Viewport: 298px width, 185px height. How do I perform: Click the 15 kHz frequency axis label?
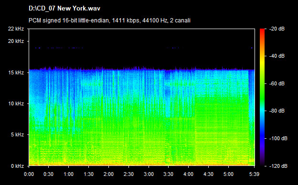pyautogui.click(x=16, y=72)
